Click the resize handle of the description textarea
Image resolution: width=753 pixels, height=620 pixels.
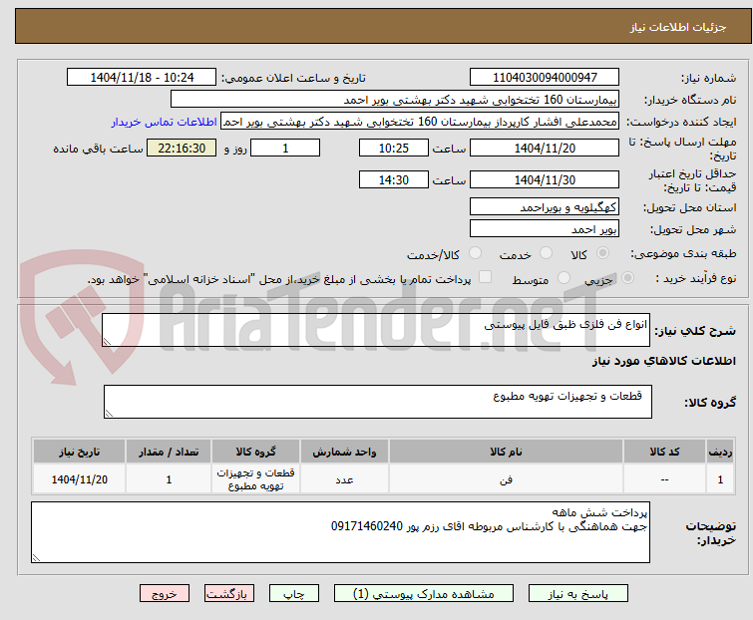point(107,342)
